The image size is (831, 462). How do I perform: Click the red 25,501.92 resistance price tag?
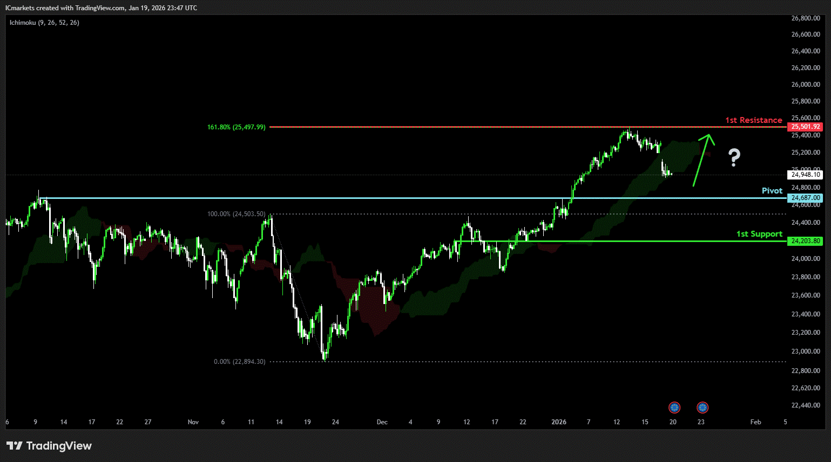805,127
